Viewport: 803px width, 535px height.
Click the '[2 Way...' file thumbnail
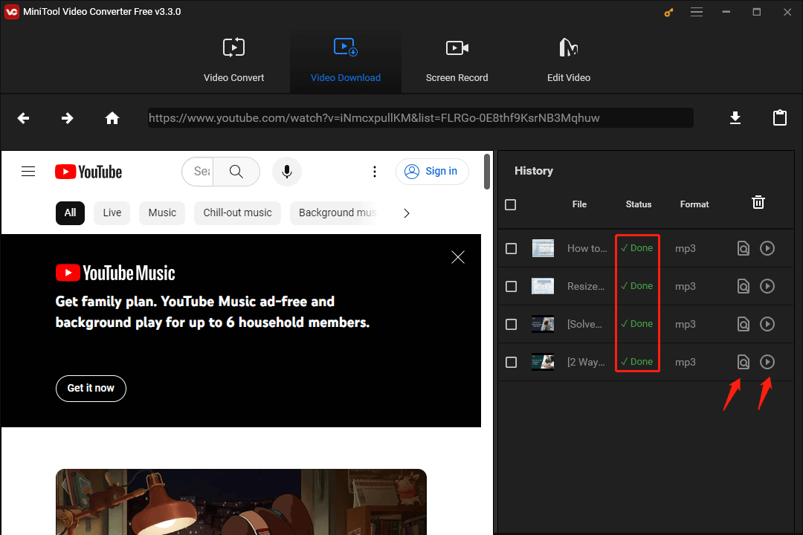(x=543, y=362)
